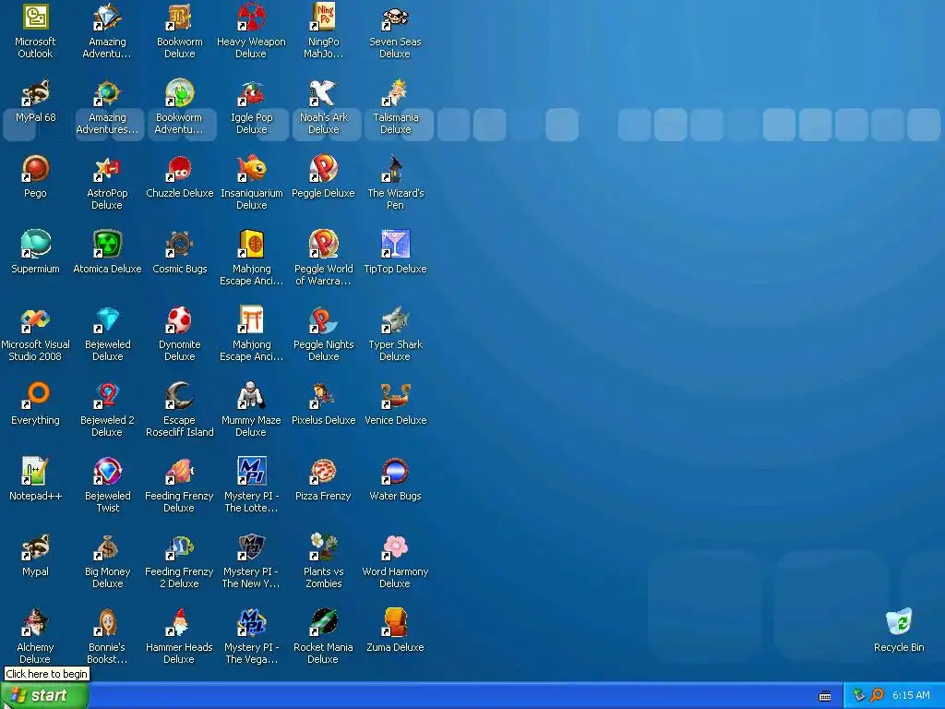Select Atomica Deluxe radiation icon
This screenshot has width=945, height=709.
point(107,244)
